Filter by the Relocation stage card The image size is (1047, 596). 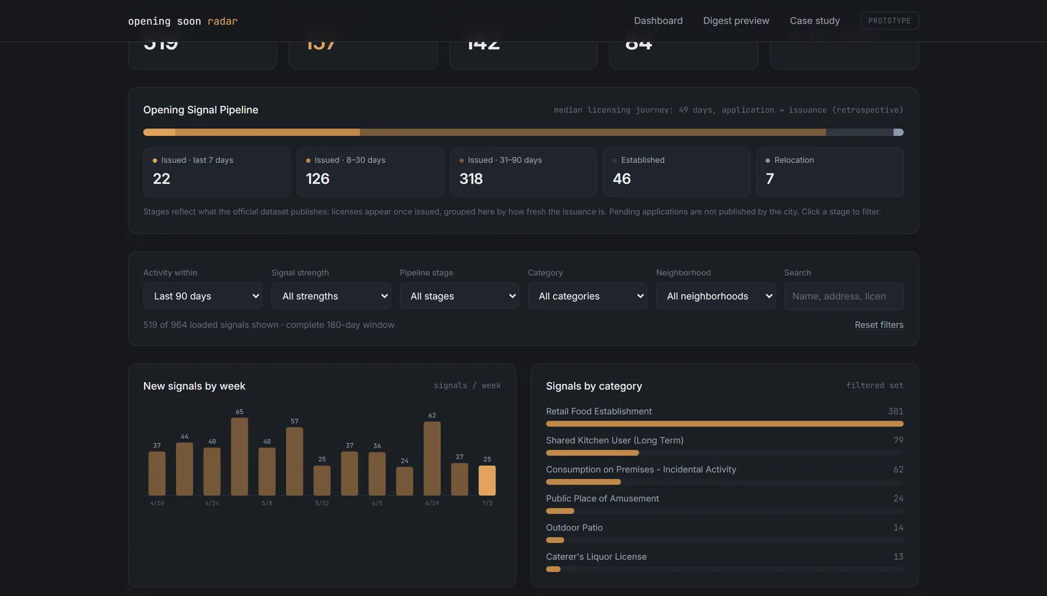[830, 172]
